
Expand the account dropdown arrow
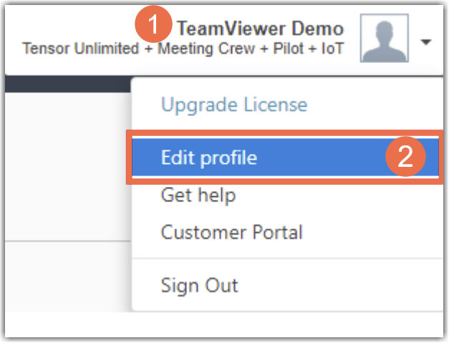pyautogui.click(x=426, y=42)
